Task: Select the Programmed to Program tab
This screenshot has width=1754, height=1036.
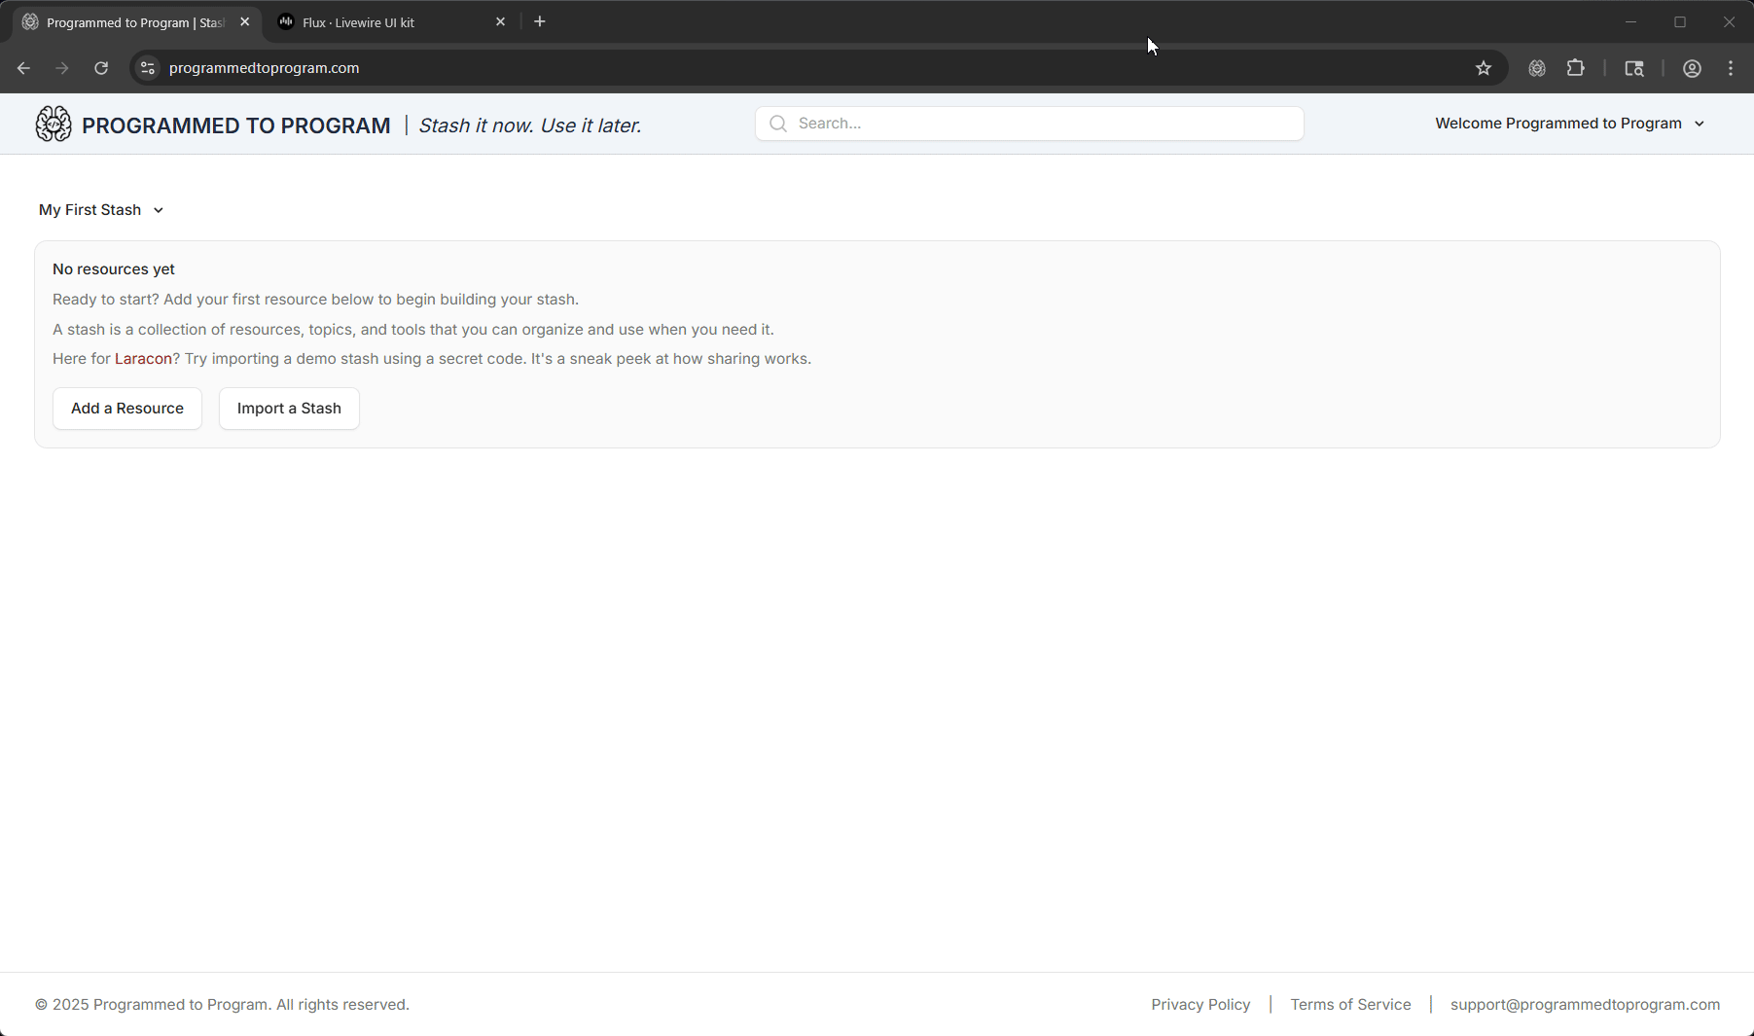Action: coord(135,22)
